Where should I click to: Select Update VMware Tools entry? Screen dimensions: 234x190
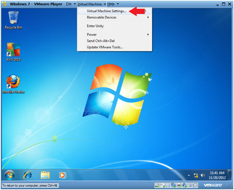114,47
